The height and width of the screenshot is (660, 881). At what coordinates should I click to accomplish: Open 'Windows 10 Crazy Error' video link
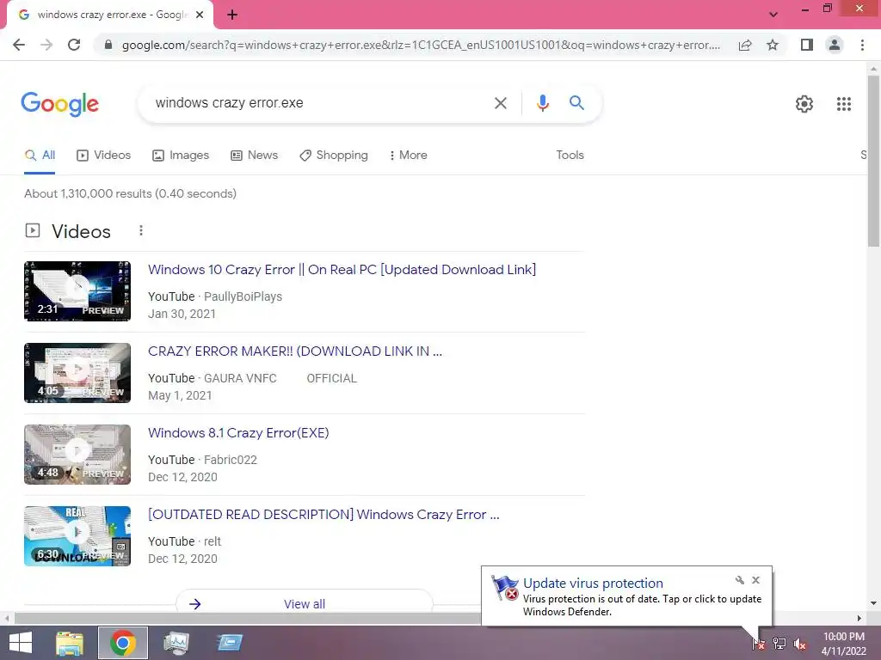tap(342, 269)
